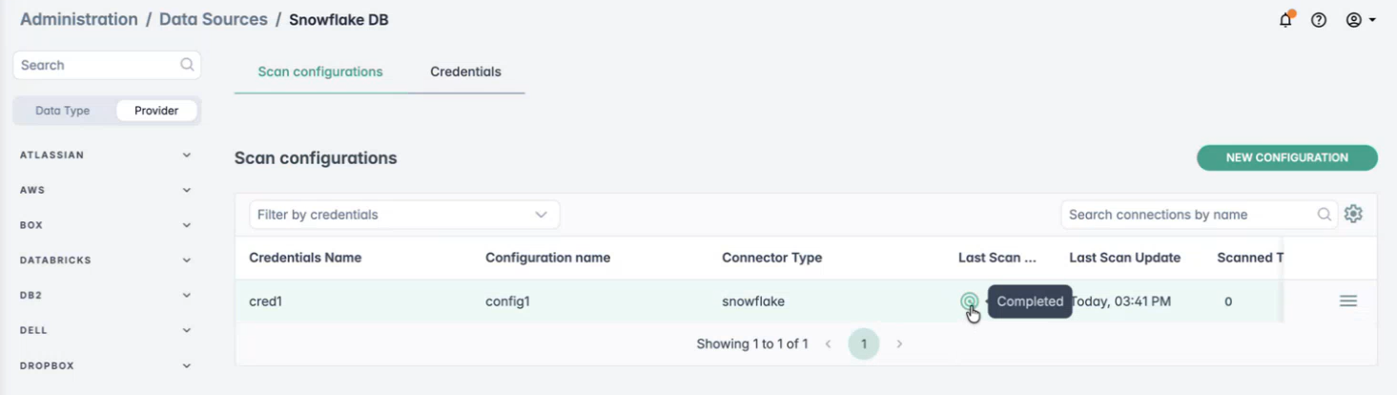
Task: Click the New Configuration button
Action: point(1286,158)
